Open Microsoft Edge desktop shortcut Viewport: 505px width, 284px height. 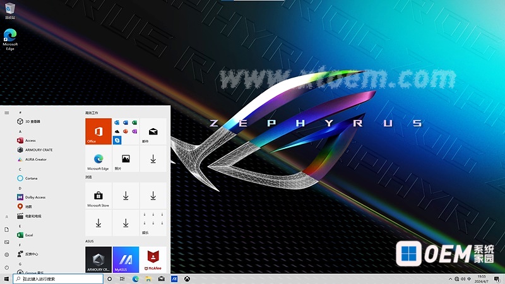[10, 39]
